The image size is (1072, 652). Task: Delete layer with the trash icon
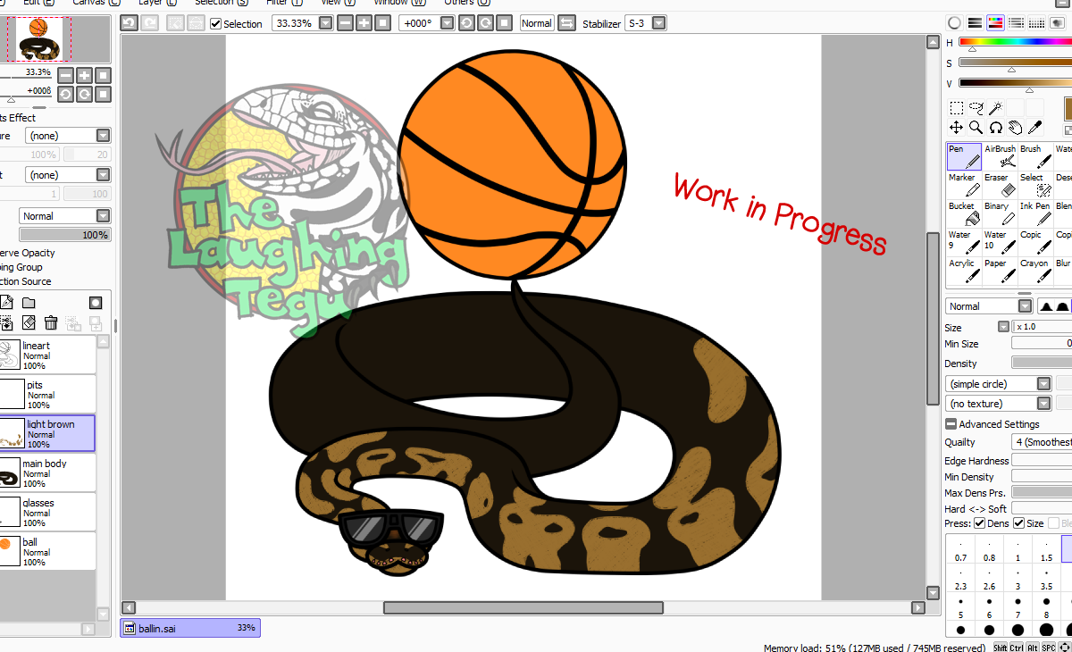tap(51, 323)
